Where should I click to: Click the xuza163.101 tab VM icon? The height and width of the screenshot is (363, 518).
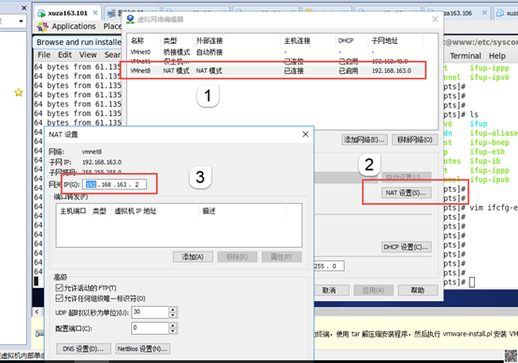click(41, 13)
